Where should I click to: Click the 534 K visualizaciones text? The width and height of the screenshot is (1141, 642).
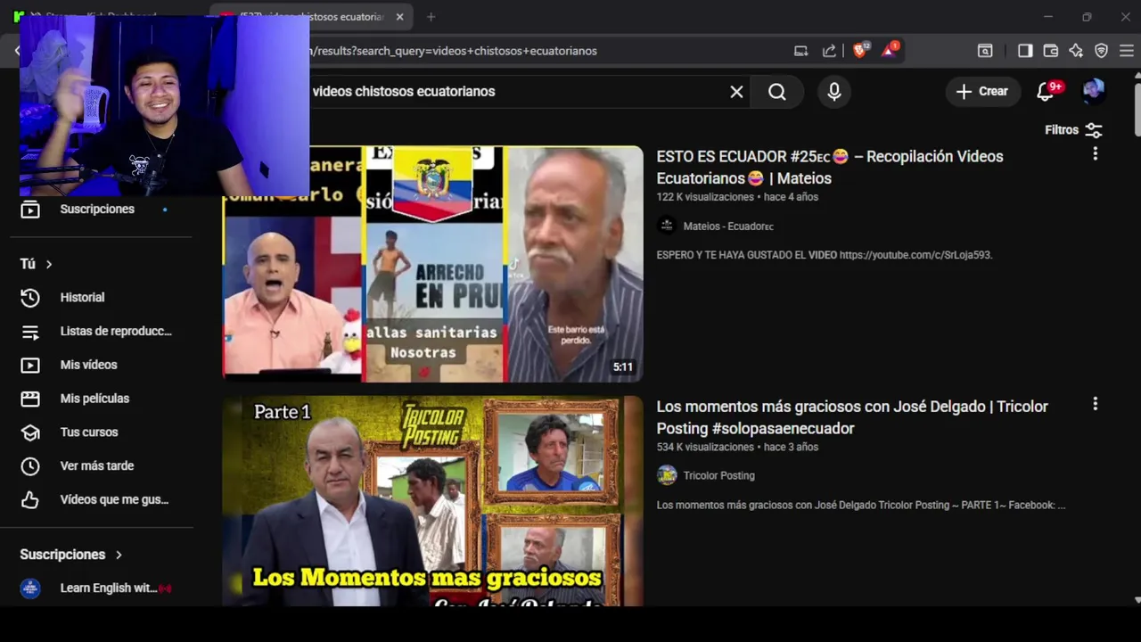[705, 448]
